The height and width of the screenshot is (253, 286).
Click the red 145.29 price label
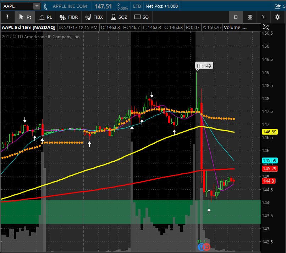270,168
